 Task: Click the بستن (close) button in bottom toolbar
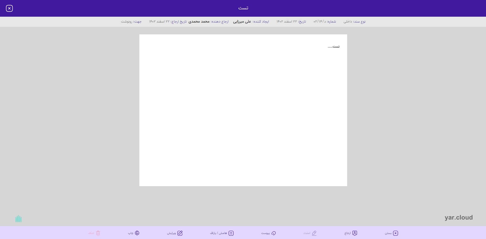click(391, 233)
